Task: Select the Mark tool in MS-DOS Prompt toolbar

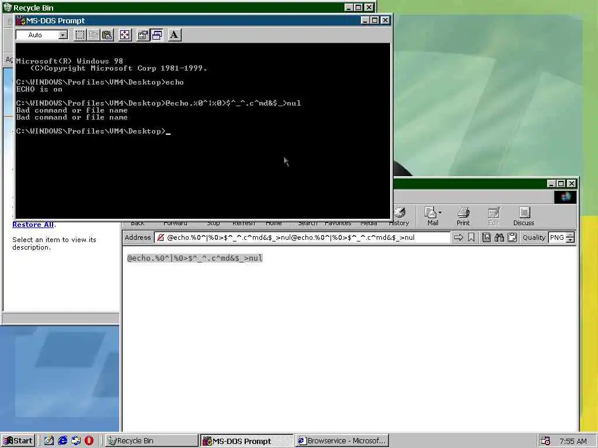Action: click(79, 35)
